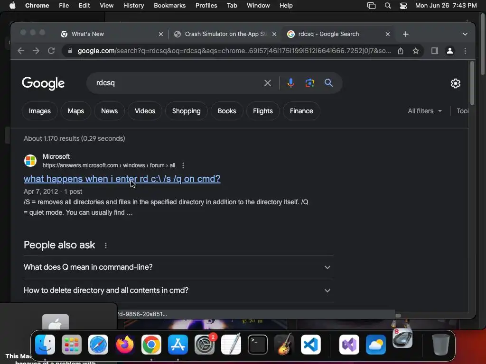Image resolution: width=486 pixels, height=364 pixels.
Task: Click the back navigation arrow in Chrome
Action: (21, 51)
